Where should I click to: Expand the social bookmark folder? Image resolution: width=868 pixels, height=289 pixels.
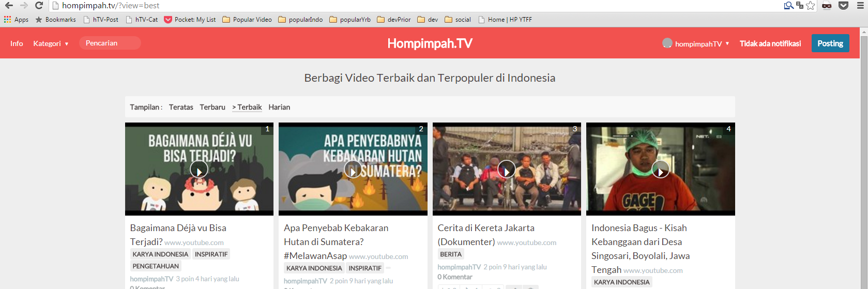pyautogui.click(x=458, y=20)
